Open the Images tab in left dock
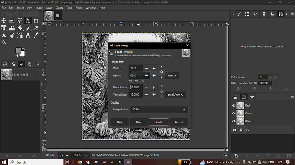 29,64
